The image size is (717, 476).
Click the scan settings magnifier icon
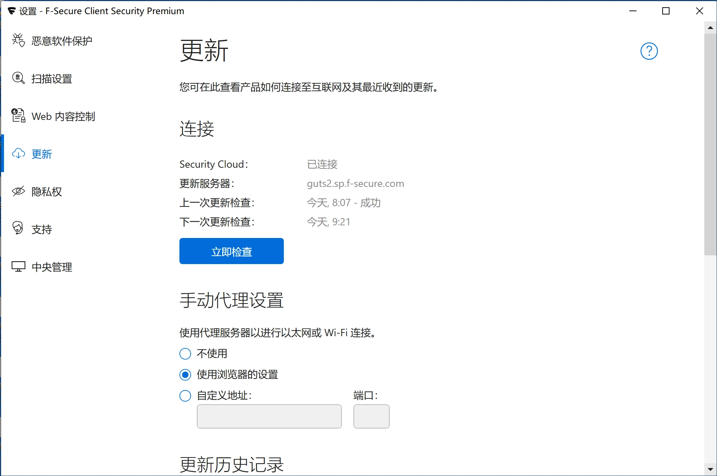[x=18, y=78]
